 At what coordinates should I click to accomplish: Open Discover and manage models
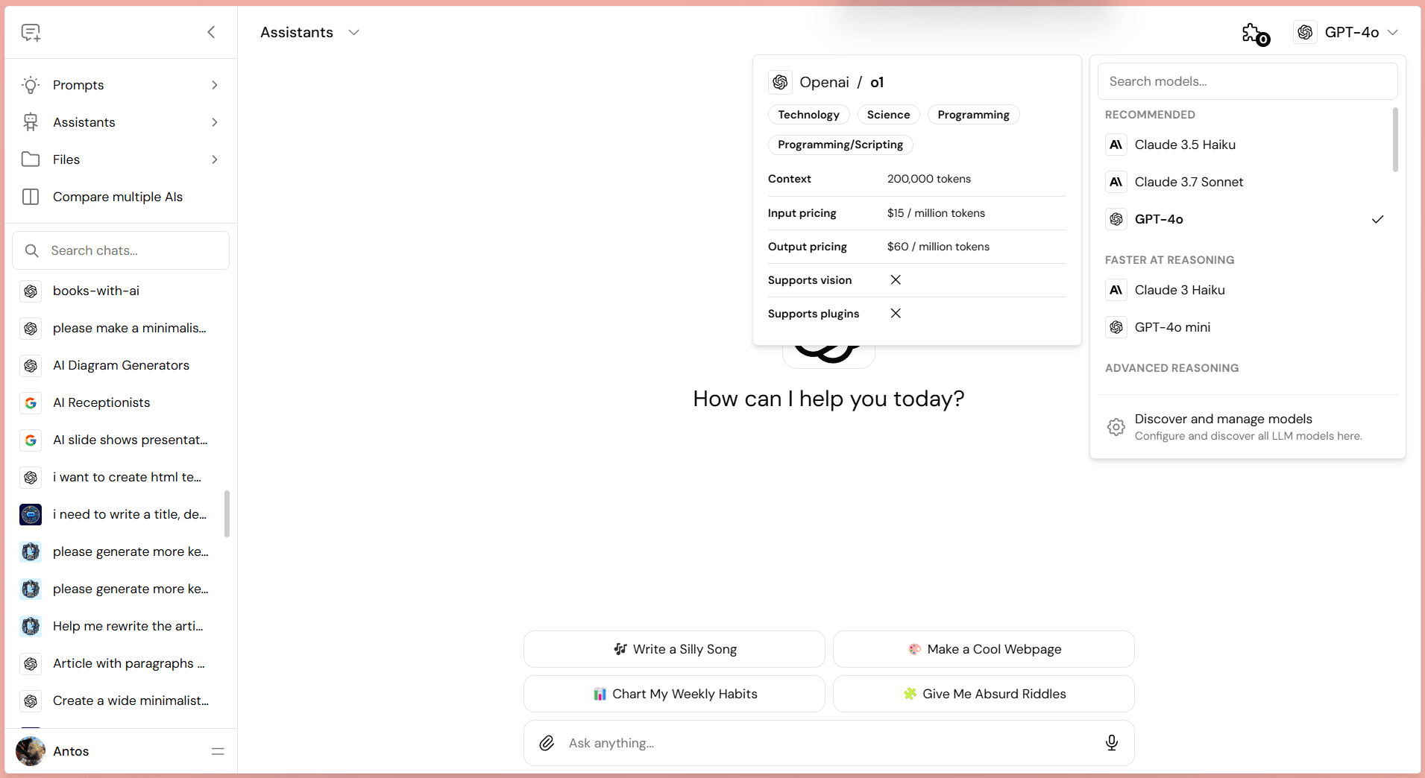[1248, 427]
